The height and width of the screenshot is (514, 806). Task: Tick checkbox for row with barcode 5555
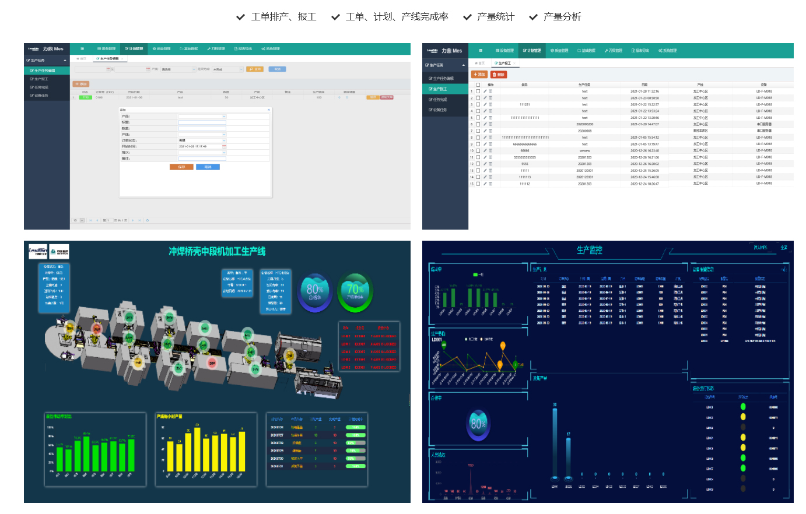pyautogui.click(x=478, y=164)
